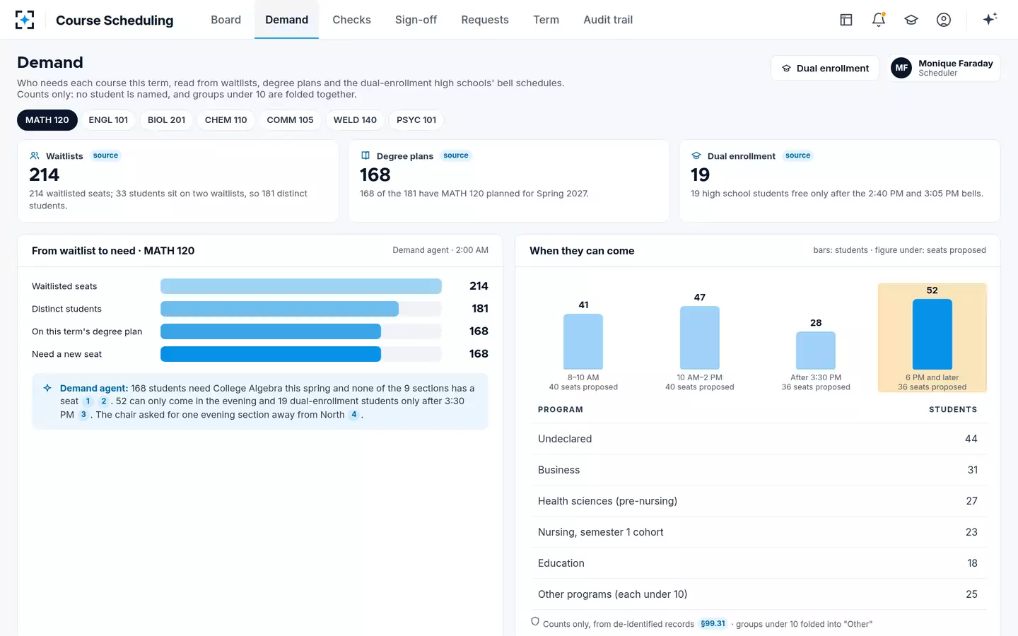Open the Degree plans source link

[456, 155]
